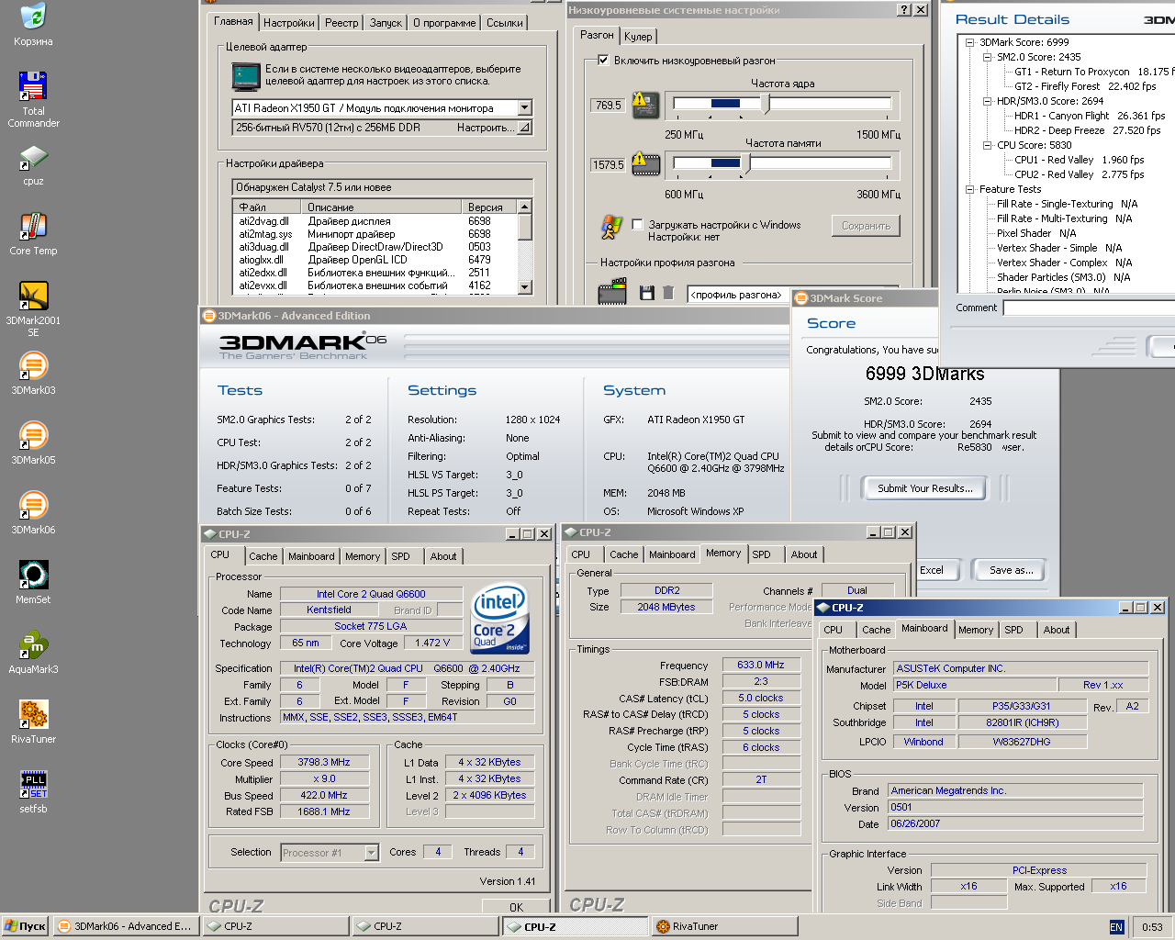
Task: Click the core clock value 769.5 field
Action: click(x=608, y=105)
